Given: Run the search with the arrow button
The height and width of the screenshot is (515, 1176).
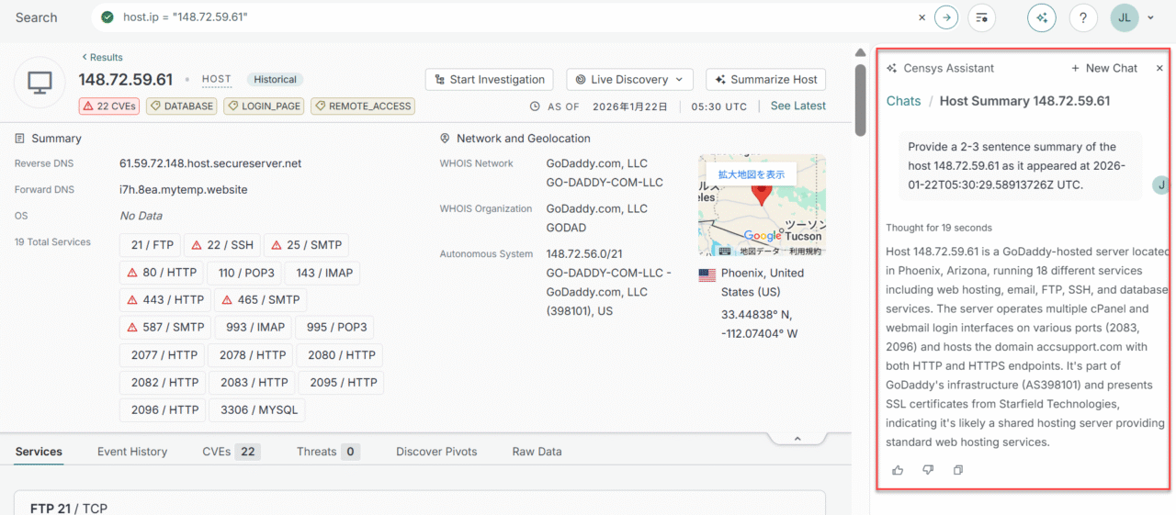Looking at the screenshot, I should click(946, 17).
